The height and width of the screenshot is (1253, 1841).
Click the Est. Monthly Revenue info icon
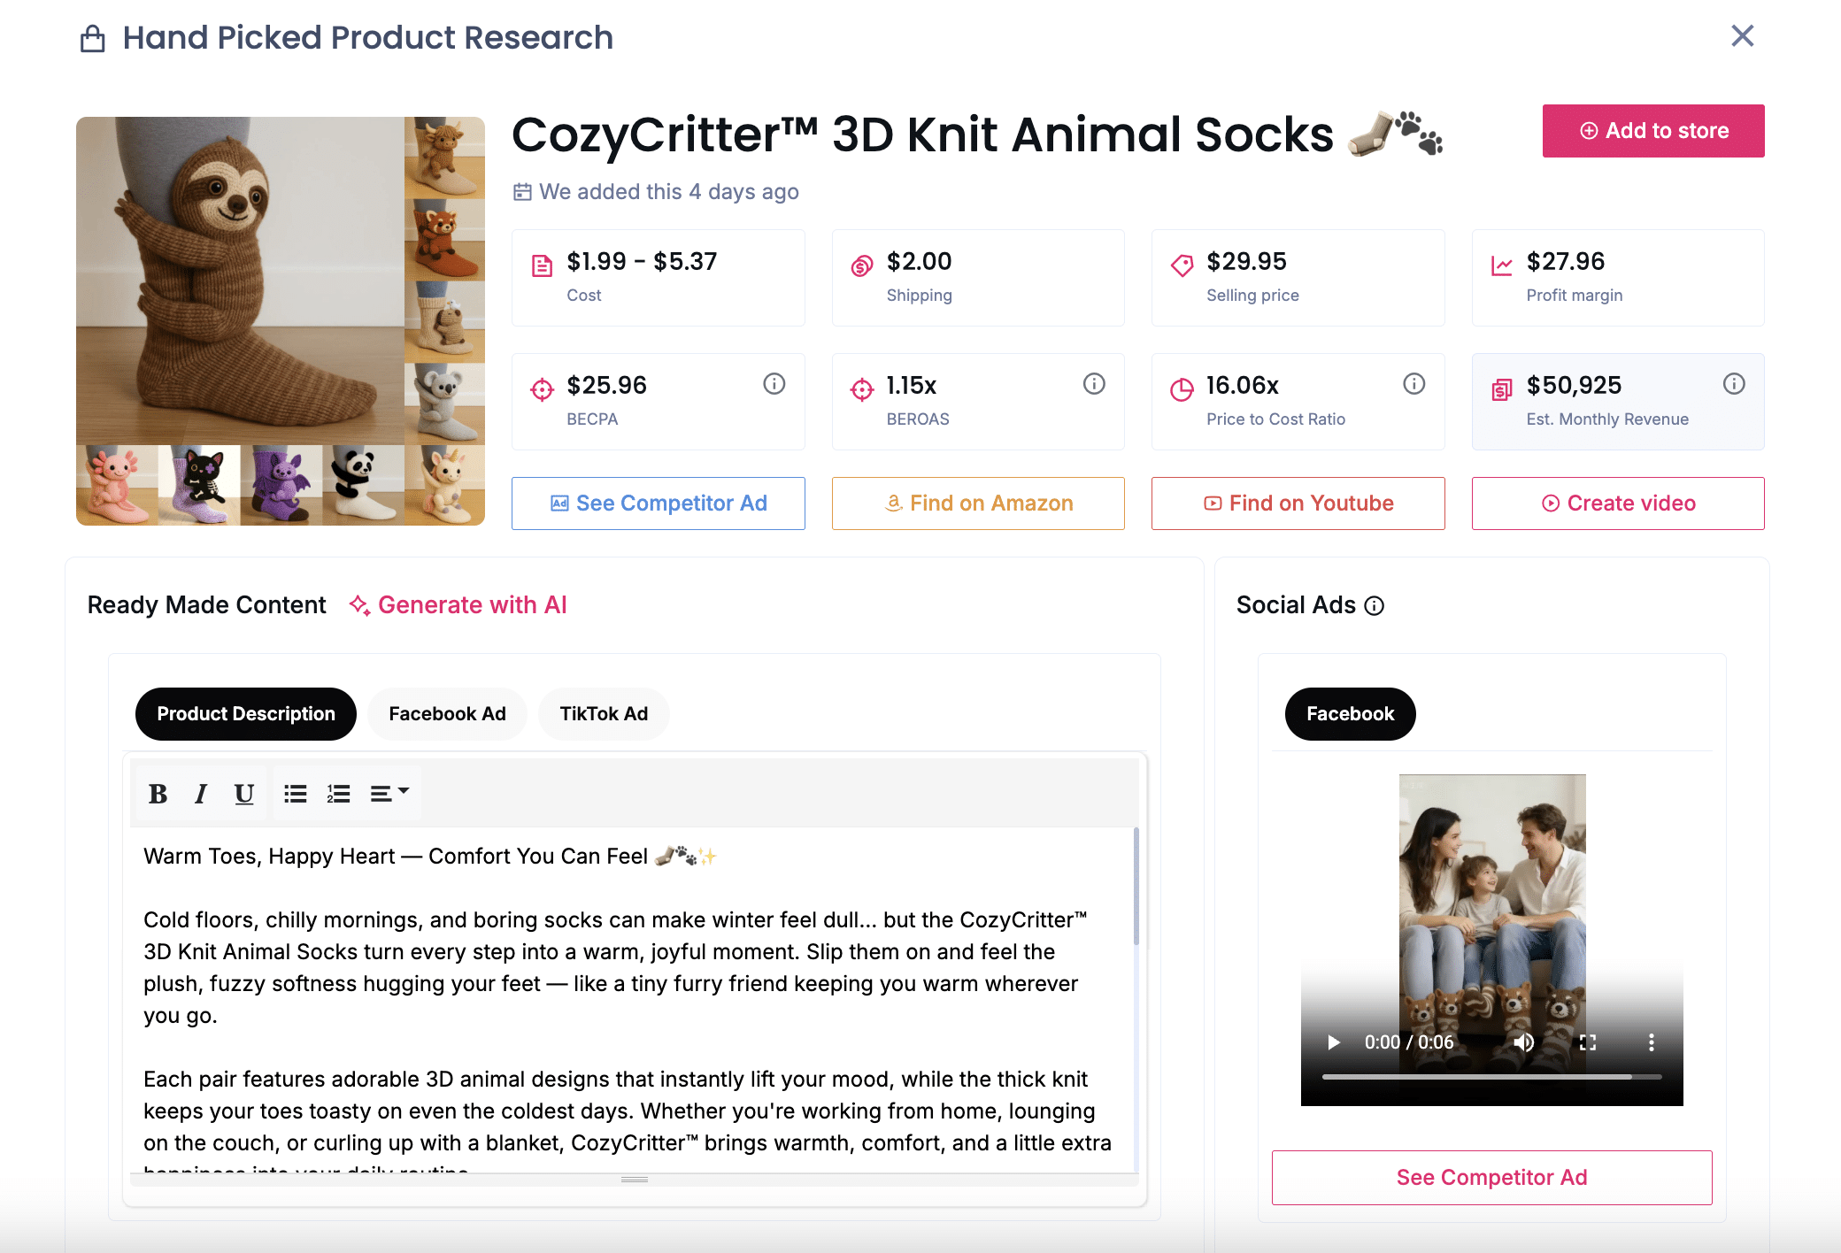tap(1733, 383)
